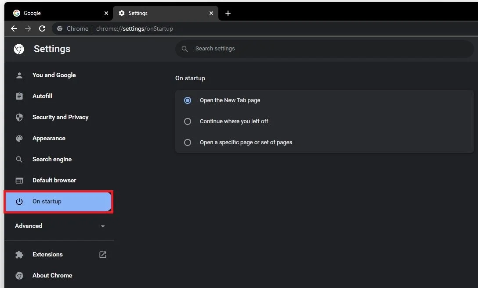Image resolution: width=478 pixels, height=288 pixels.
Task: Click the forward navigation arrow
Action: coord(28,28)
